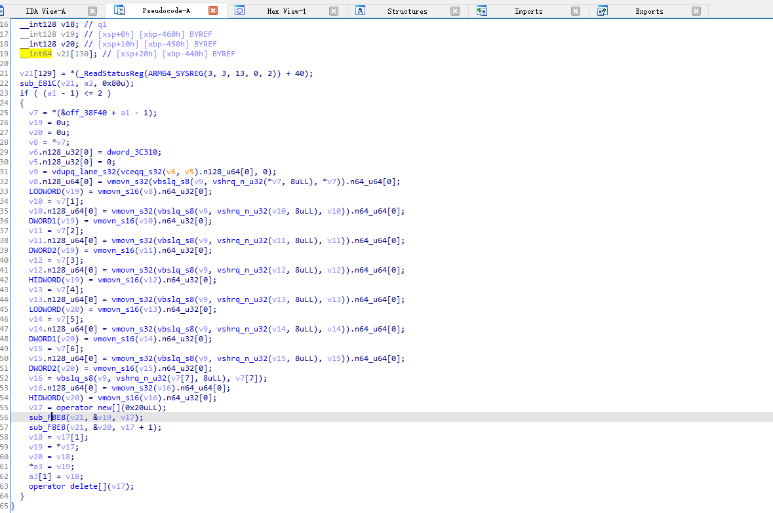773x513 pixels.
Task: Switch to the Structures tab
Action: (x=407, y=11)
